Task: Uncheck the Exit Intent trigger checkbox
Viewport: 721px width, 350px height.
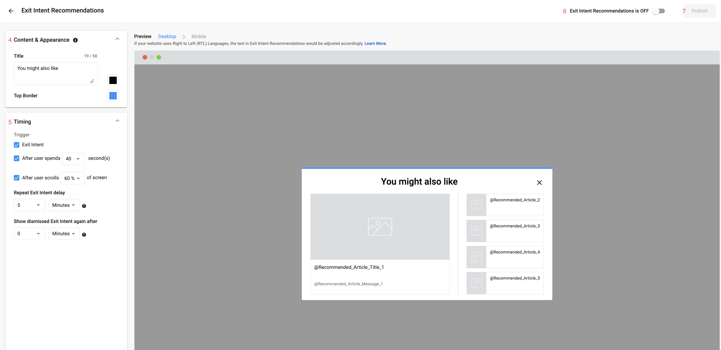Action: (x=16, y=145)
